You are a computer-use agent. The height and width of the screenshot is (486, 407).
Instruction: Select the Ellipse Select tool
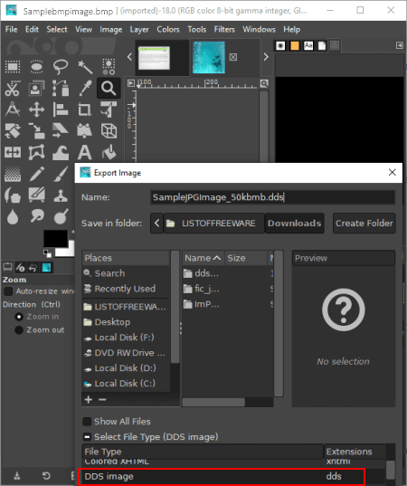[x=36, y=67]
